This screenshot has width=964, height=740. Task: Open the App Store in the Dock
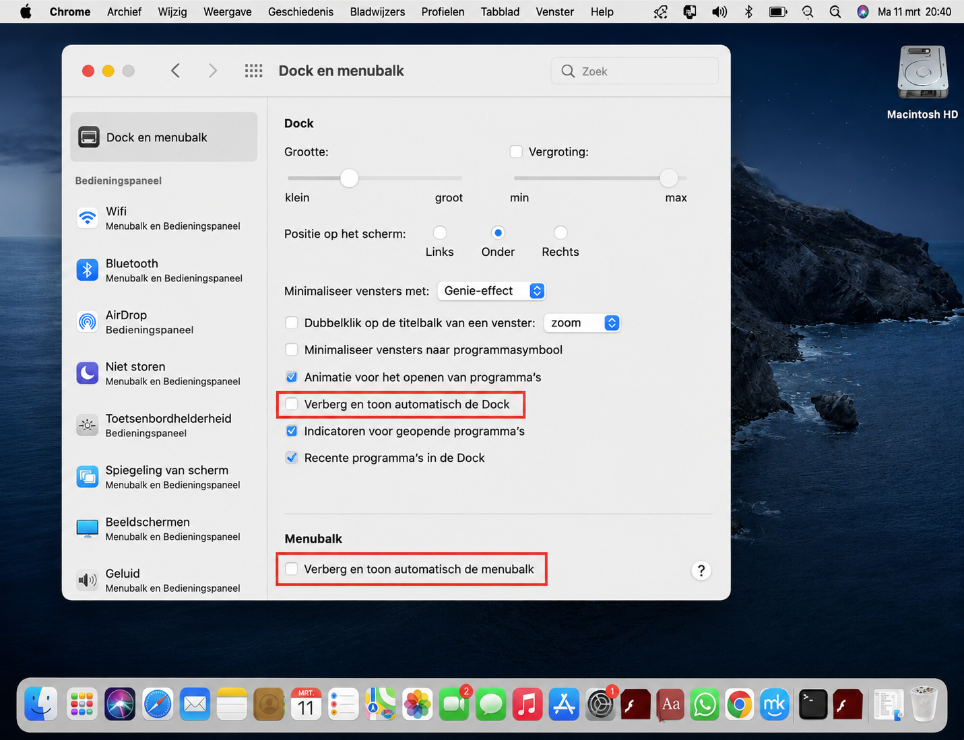click(564, 704)
